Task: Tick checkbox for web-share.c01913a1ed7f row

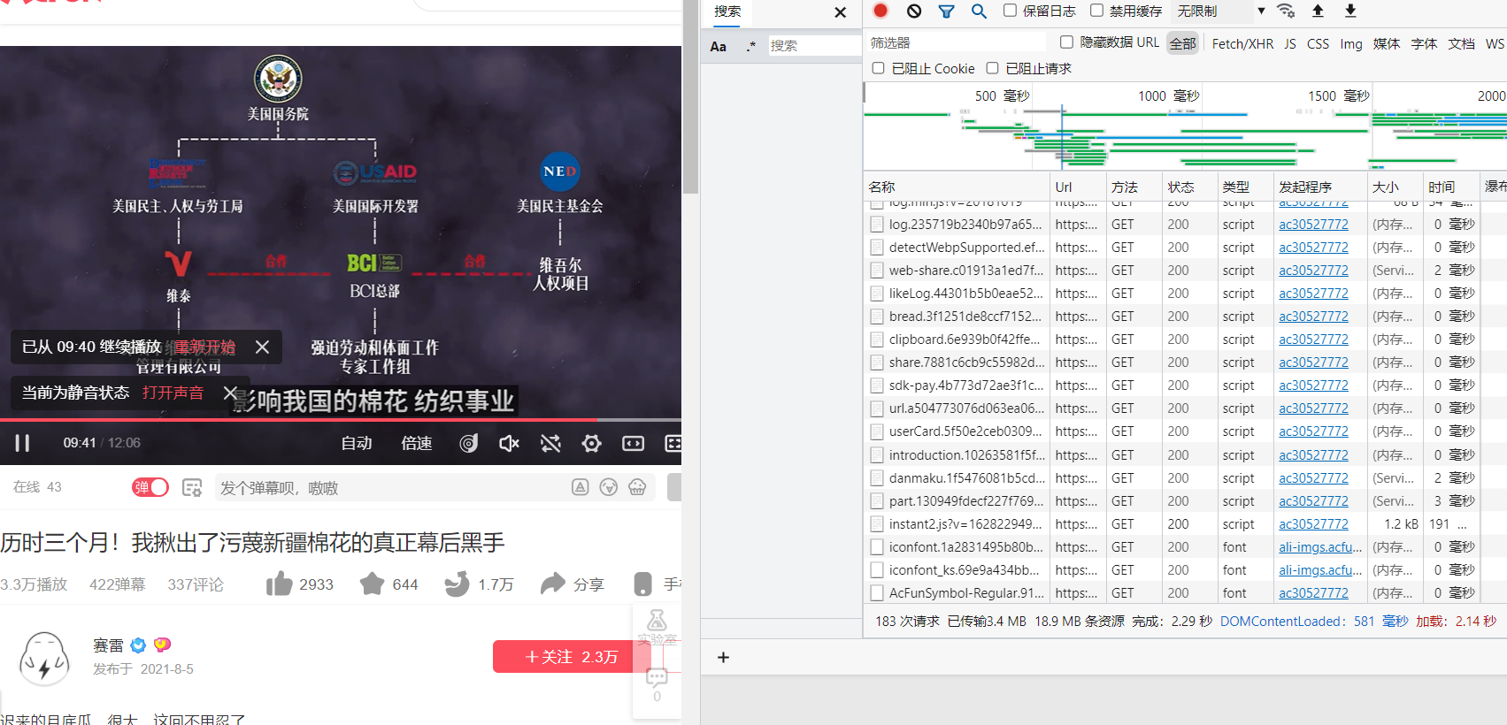Action: pyautogui.click(x=877, y=270)
